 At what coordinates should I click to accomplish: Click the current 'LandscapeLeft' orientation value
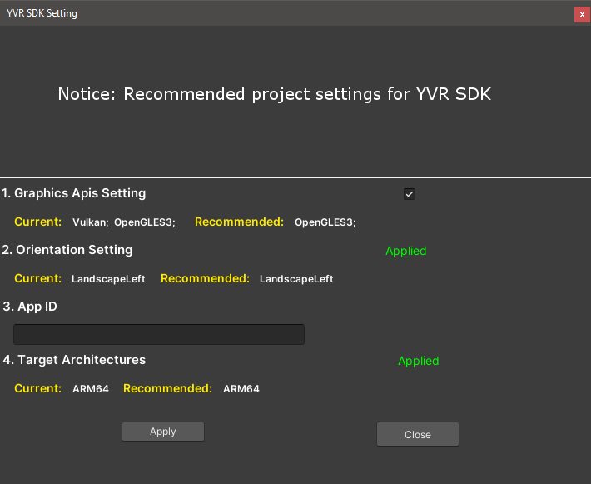click(x=108, y=279)
